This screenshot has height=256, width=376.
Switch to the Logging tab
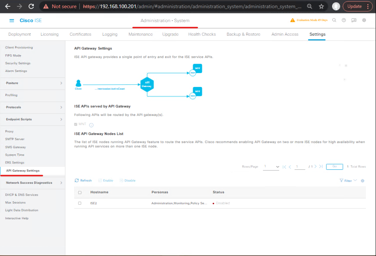pos(110,34)
